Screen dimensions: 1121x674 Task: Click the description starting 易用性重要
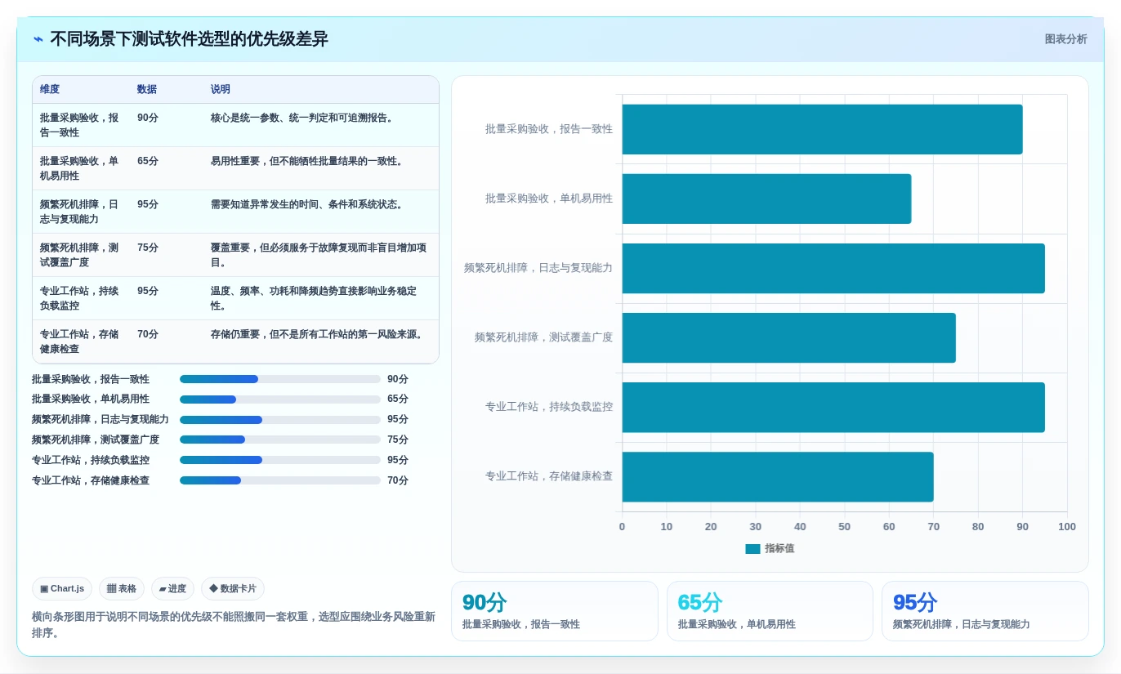(308, 161)
